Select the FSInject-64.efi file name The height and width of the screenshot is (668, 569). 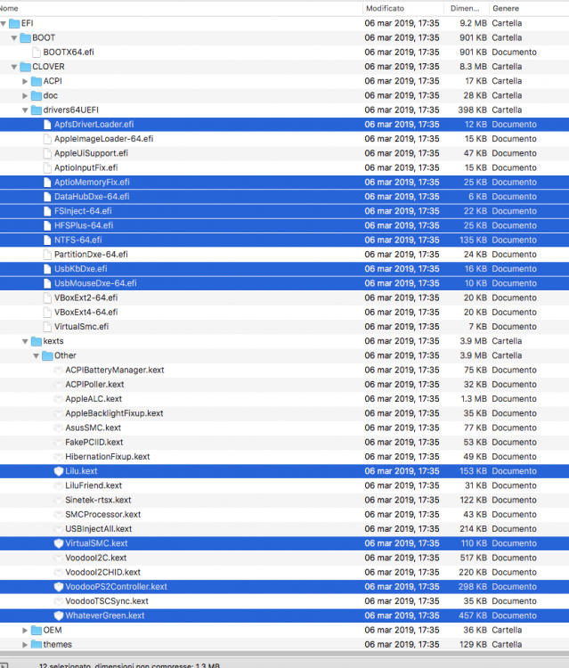pyautogui.click(x=83, y=211)
